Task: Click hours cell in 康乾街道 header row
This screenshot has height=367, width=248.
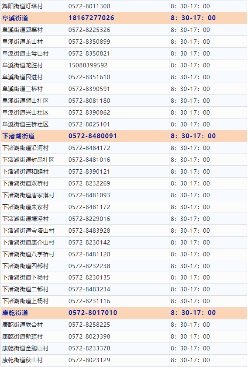Action: point(208,313)
